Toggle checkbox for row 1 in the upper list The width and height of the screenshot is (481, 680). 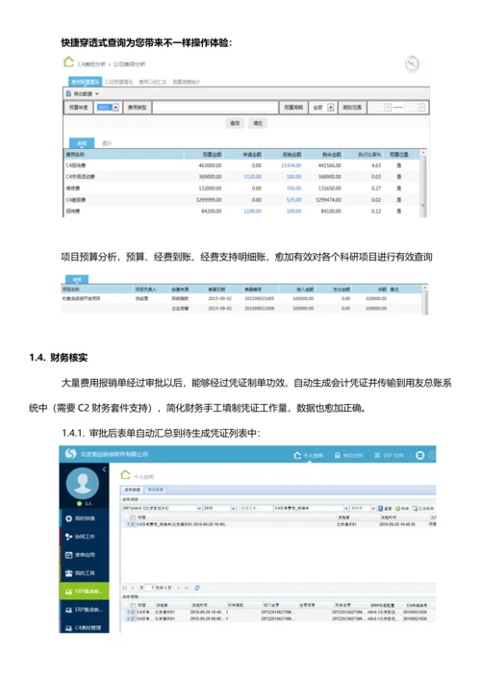pos(133,524)
